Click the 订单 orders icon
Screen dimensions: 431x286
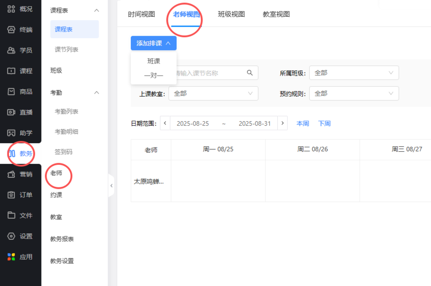tap(11, 195)
